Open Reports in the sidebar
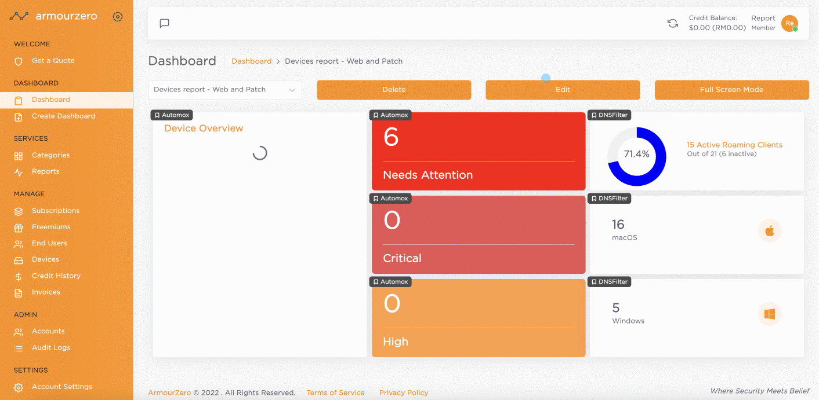The width and height of the screenshot is (819, 400). pyautogui.click(x=46, y=172)
